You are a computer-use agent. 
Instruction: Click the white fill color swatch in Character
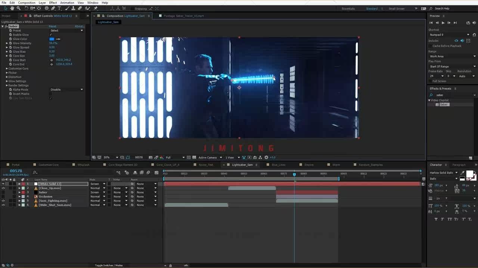469,174
